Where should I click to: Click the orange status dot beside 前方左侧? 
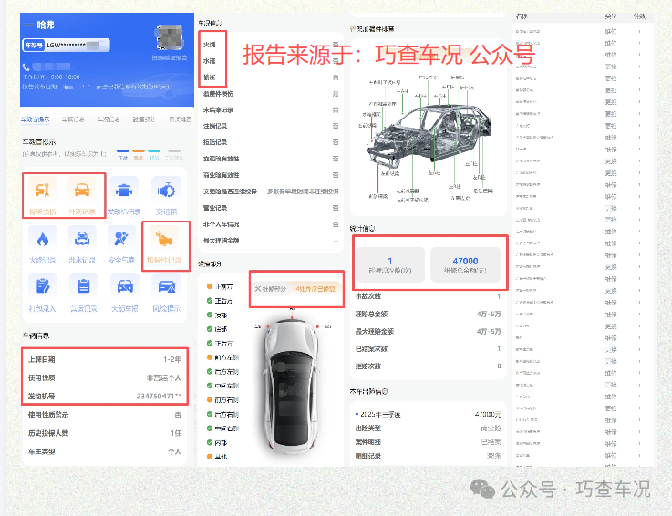coord(210,357)
